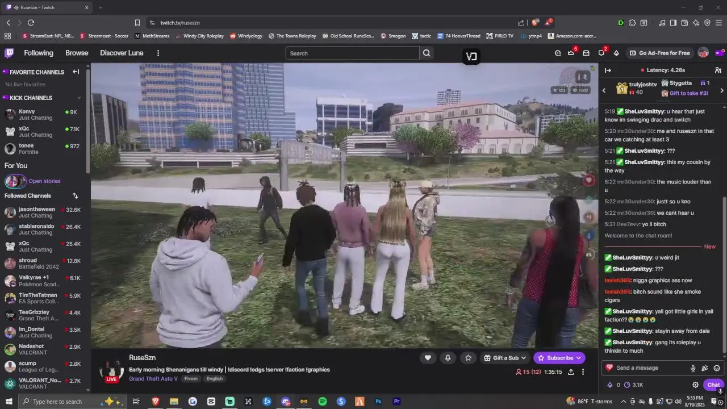Click Get Bits diamond in top nav
The width and height of the screenshot is (727, 409).
616,53
